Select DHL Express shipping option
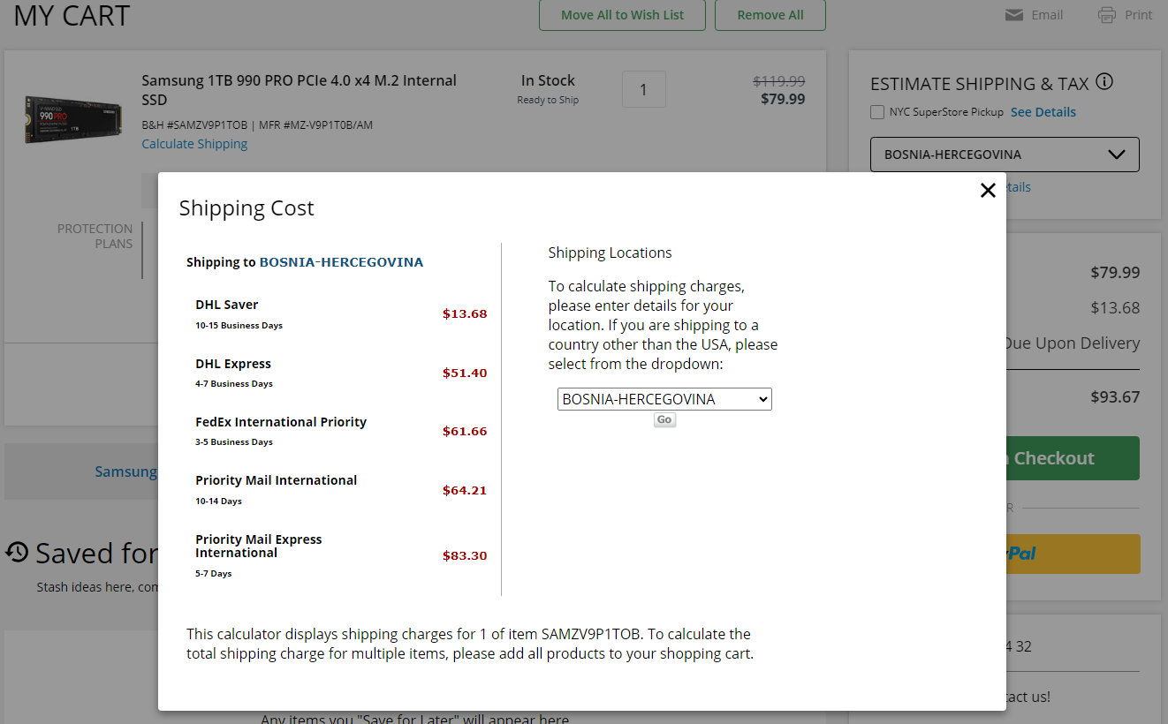The image size is (1168, 724). 233,364
